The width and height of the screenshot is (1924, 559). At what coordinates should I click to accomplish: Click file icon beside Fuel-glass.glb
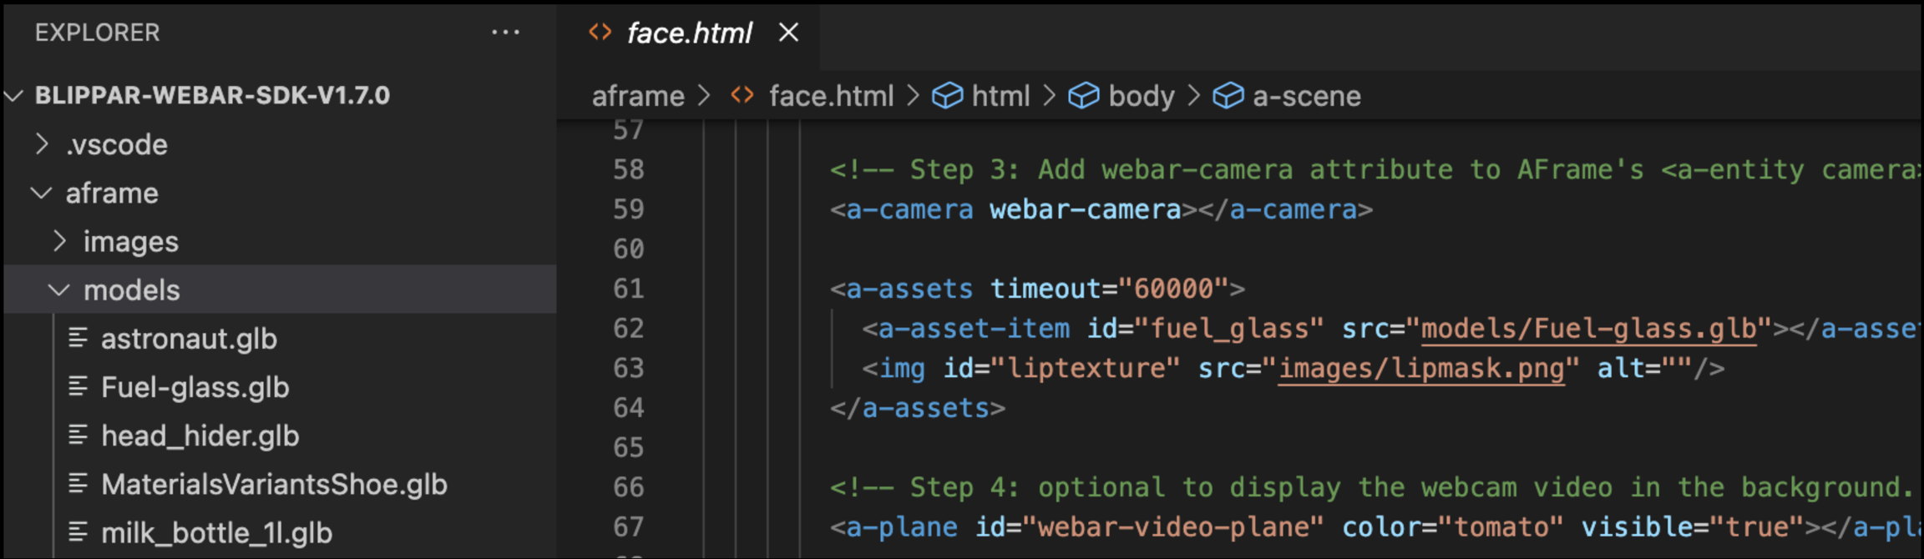click(78, 386)
